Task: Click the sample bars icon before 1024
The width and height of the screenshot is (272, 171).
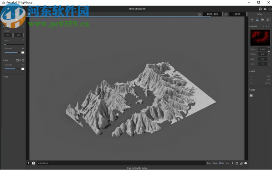Action: tap(226, 14)
